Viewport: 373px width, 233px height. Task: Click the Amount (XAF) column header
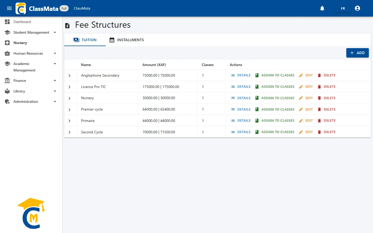154,65
